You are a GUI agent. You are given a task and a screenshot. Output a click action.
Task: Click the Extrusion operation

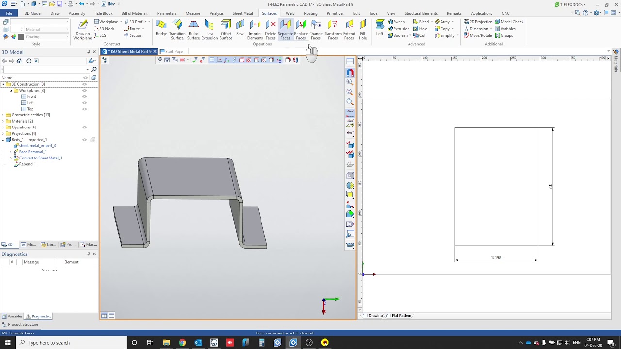[x=398, y=29]
